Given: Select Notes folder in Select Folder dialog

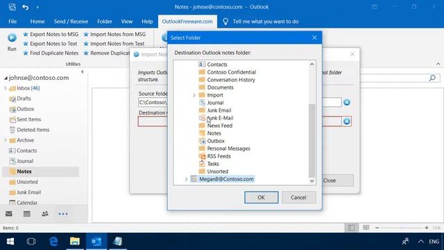Looking at the screenshot, I should pos(210,133).
